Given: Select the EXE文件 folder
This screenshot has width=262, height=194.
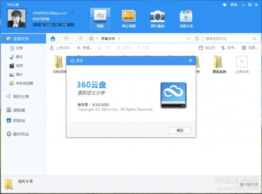Looking at the screenshot, I should [x=60, y=65].
